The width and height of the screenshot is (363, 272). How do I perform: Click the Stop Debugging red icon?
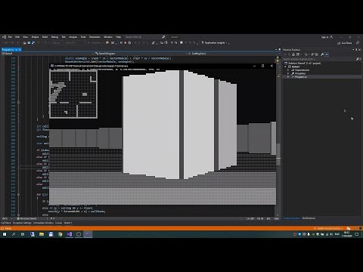[126, 43]
